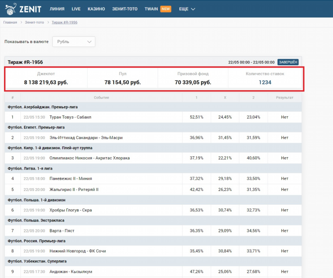Click the Результат column header
Image resolution: width=333 pixels, height=278 pixels.
(x=285, y=98)
